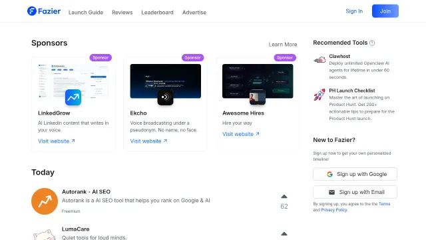426x240 pixels.
Task: Visit the Ekcho website link
Action: tap(148, 141)
